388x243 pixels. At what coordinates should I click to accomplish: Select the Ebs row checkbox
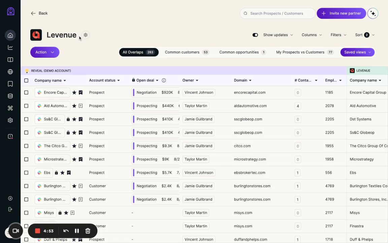[x=26, y=172]
